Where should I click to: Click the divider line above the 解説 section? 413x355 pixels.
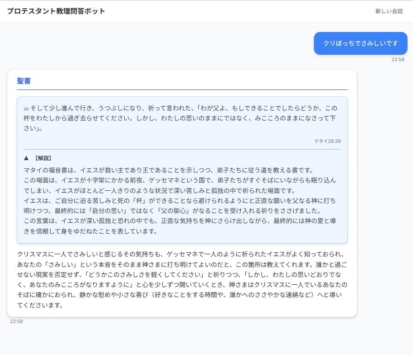[x=182, y=149]
